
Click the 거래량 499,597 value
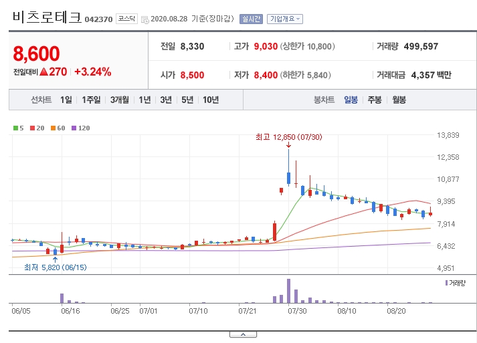click(421, 46)
